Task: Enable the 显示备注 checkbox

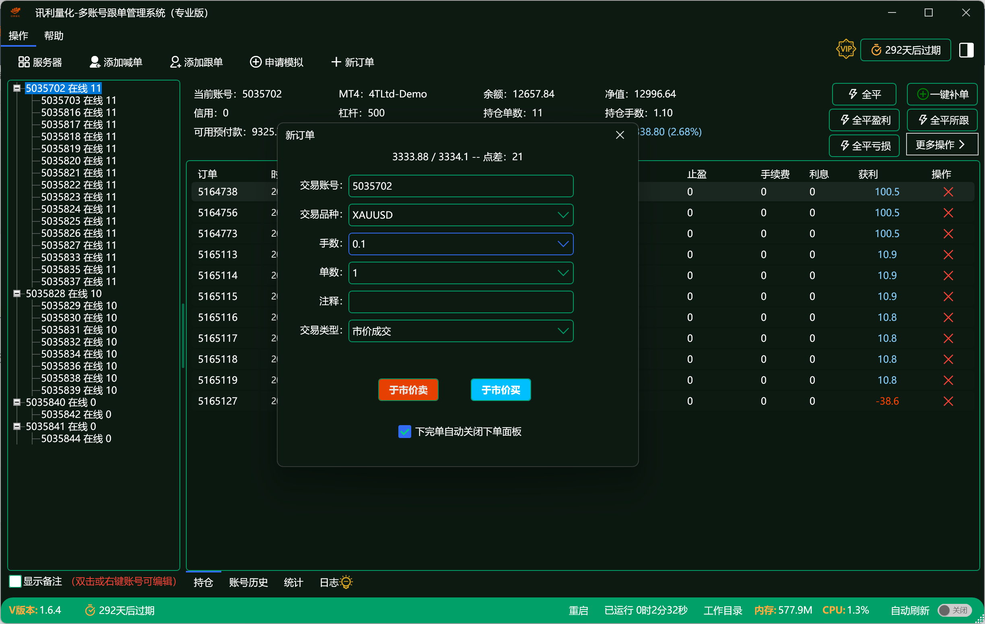Action: (x=15, y=581)
